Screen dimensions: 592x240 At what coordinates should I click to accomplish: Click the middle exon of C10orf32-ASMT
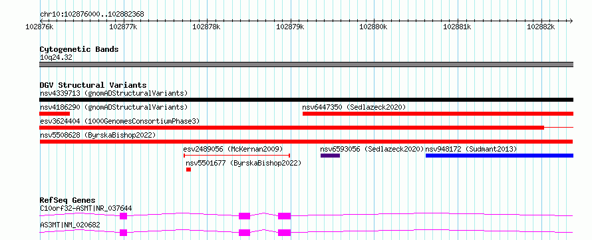pyautogui.click(x=244, y=216)
